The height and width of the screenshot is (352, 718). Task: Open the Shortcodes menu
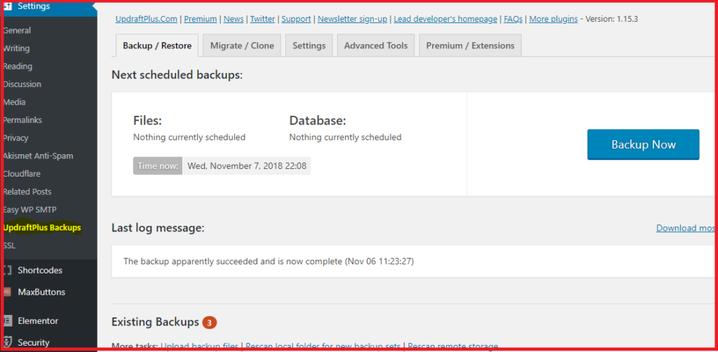(40, 270)
